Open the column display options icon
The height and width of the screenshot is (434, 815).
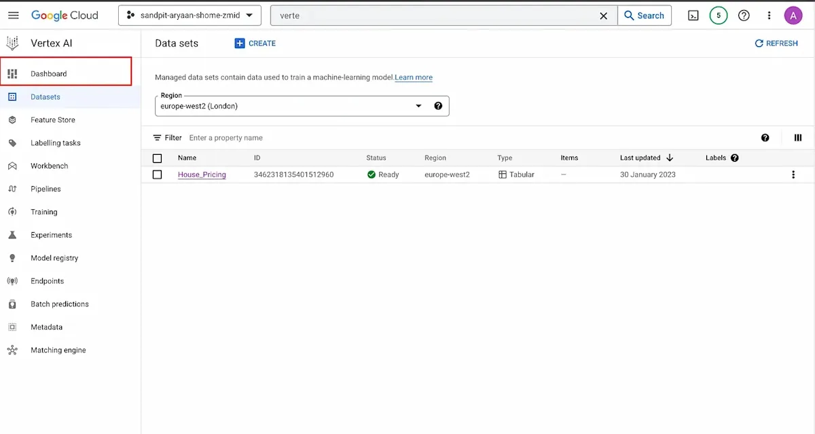[798, 138]
